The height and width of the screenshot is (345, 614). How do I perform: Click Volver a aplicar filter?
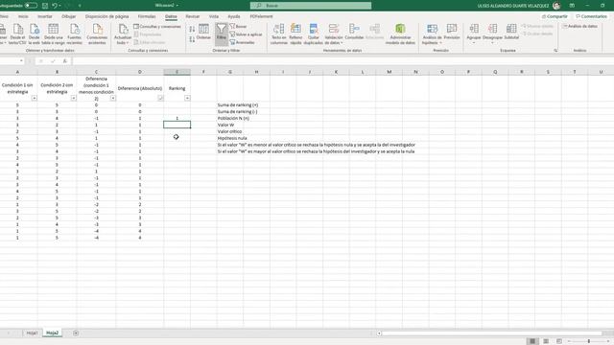click(x=246, y=34)
